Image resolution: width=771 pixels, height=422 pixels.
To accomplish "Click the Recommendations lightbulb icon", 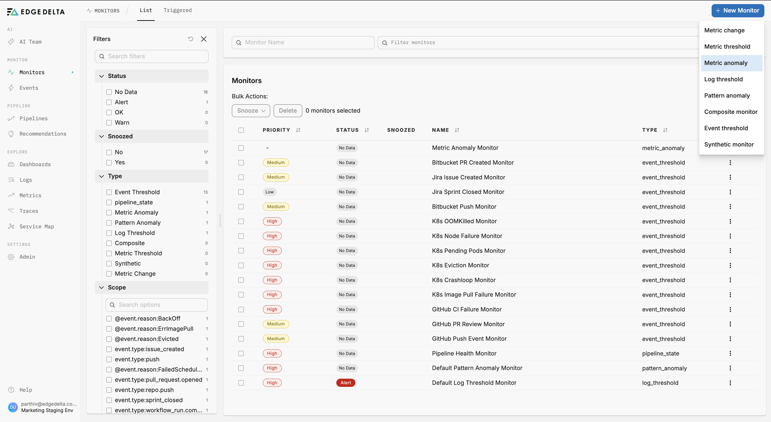I will [11, 134].
